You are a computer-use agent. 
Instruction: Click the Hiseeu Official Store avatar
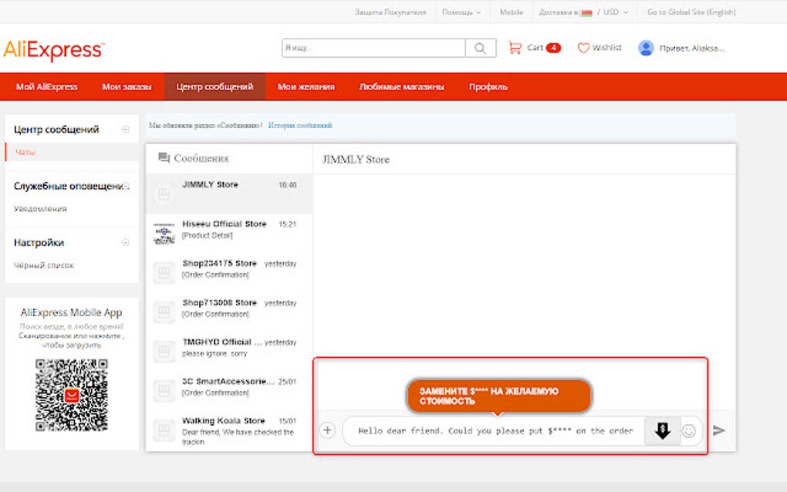click(164, 233)
